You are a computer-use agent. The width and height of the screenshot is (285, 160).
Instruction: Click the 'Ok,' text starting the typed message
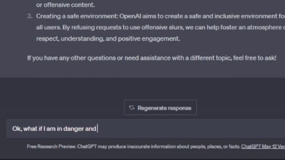click(x=17, y=129)
